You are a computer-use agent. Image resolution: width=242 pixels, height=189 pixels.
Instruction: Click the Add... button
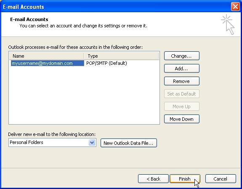[182, 69]
